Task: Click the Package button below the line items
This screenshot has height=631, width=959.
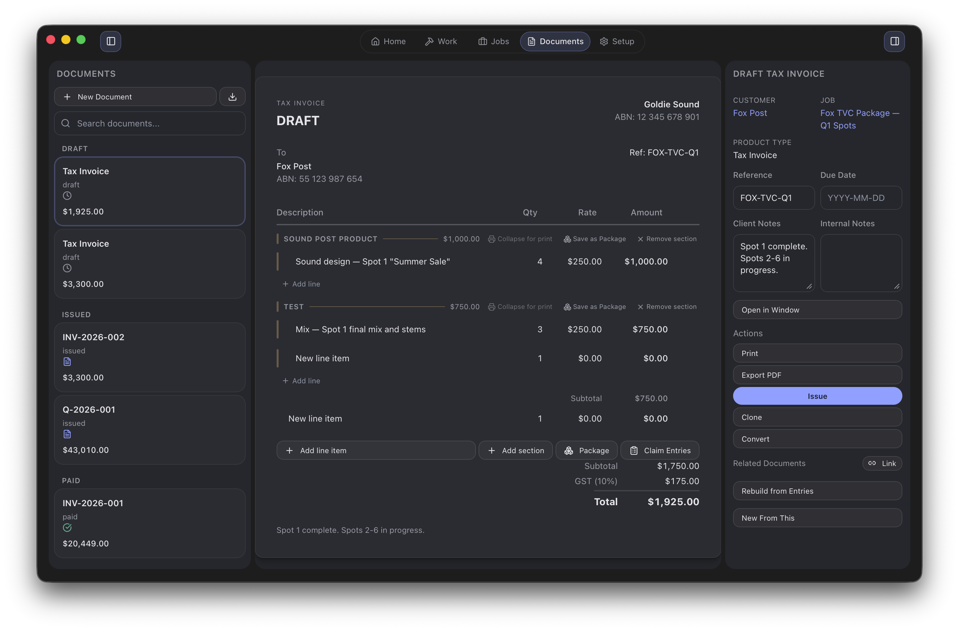Action: click(586, 450)
